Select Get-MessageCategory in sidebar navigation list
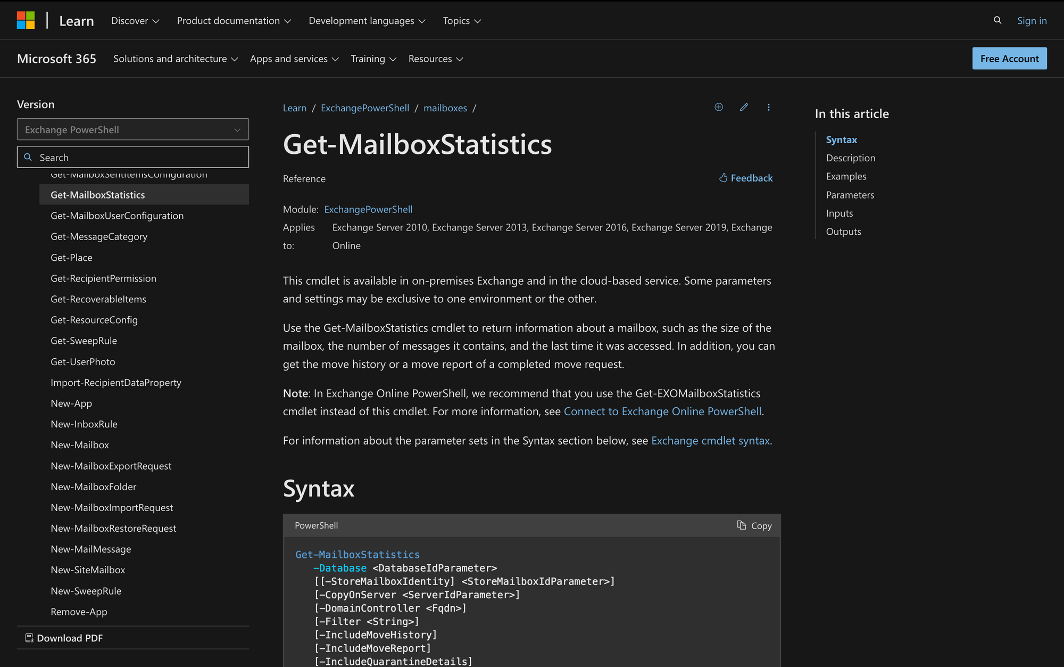The image size is (1064, 667). (x=100, y=236)
